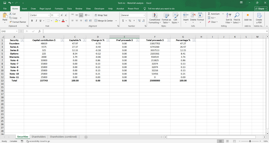The height and width of the screenshot is (143, 269).
Task: Increase font size with large A icon
Action: [62, 15]
